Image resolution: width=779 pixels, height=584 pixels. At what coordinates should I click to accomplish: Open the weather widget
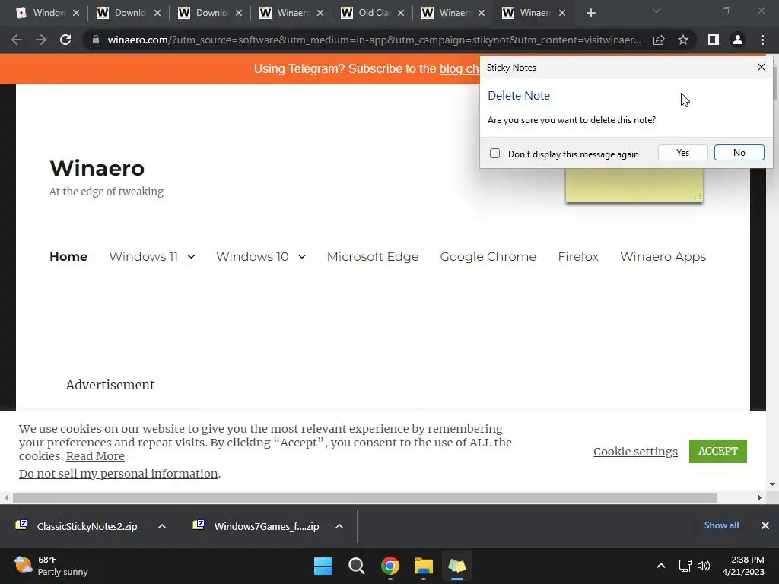51,566
